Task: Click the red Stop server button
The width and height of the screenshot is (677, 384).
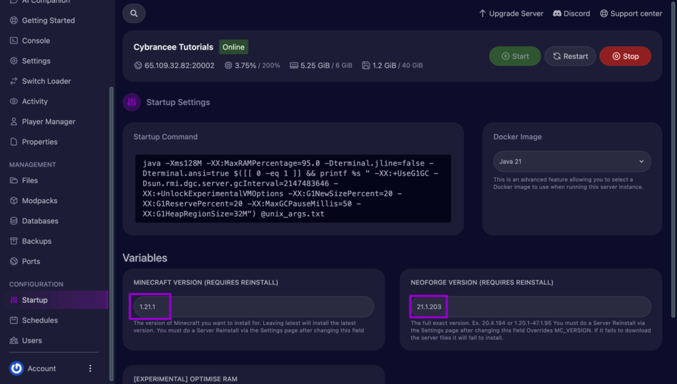Action: (625, 56)
